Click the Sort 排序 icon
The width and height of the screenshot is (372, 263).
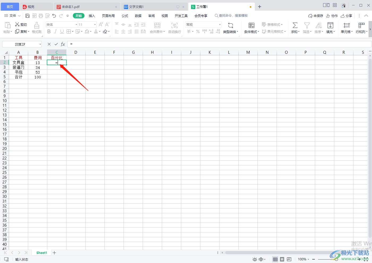point(319,25)
